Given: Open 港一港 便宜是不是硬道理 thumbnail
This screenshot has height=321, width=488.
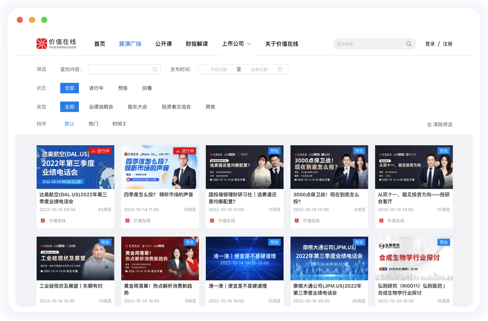Looking at the screenshot, I should [245, 258].
